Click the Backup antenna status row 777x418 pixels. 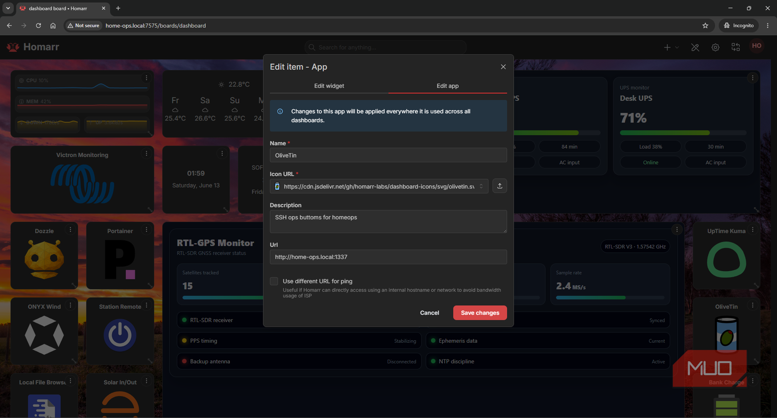[x=299, y=362]
